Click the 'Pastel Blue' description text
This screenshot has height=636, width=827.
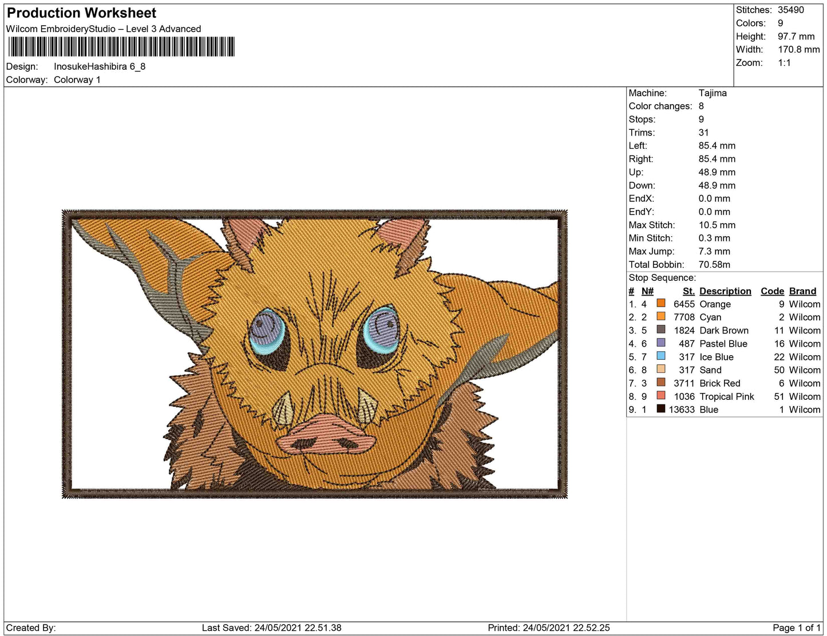[x=723, y=343]
